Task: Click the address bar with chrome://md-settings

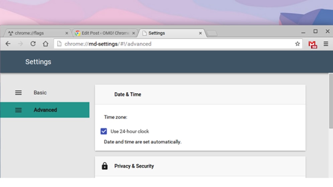Action: tap(174, 44)
